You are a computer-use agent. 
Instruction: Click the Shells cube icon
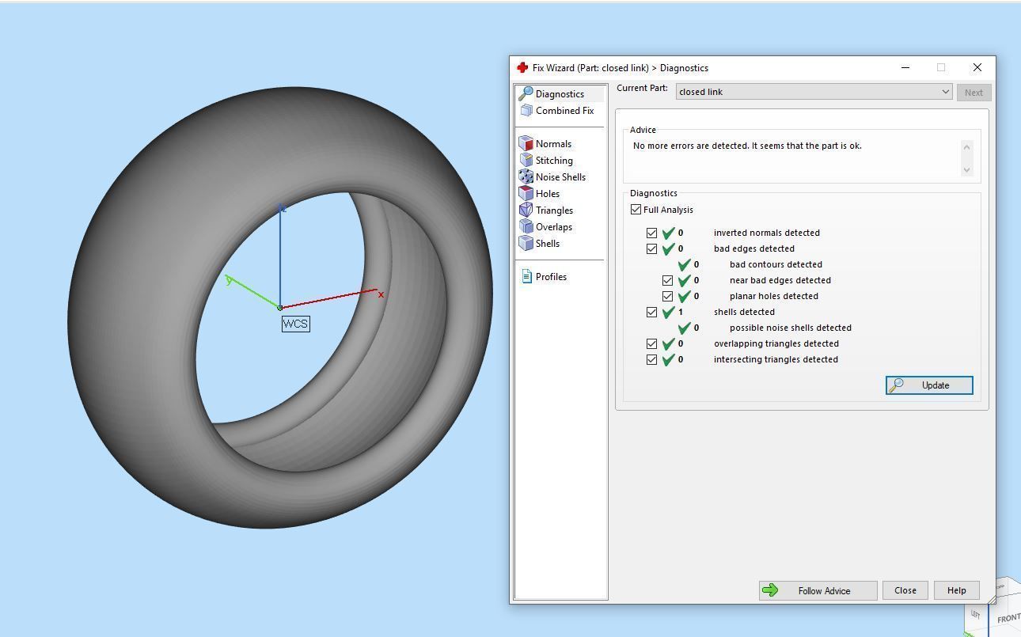coord(526,243)
